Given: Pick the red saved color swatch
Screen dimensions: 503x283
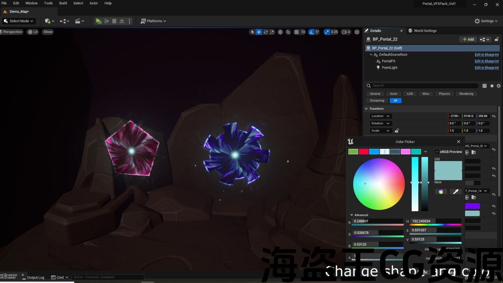Looking at the screenshot, I should [364, 152].
